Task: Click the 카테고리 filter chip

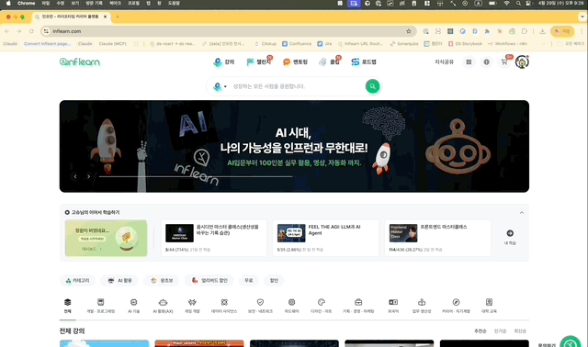Action: coord(77,280)
